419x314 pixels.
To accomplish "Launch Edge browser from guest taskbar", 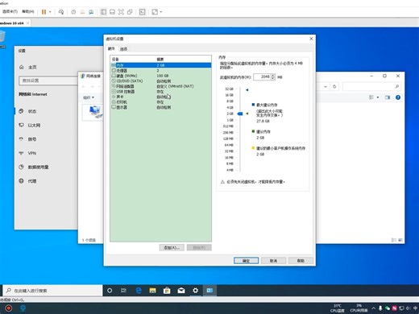I will (139, 291).
